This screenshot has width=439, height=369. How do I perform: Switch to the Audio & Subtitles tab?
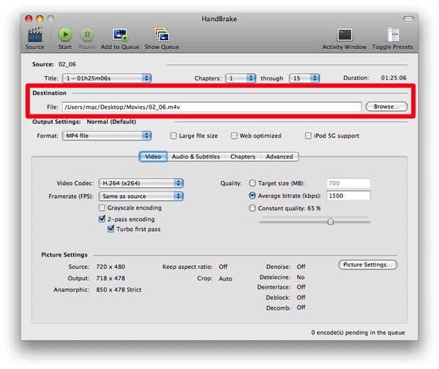point(195,156)
